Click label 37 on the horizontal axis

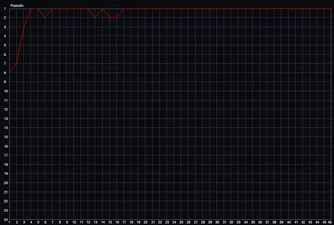tap(267, 223)
